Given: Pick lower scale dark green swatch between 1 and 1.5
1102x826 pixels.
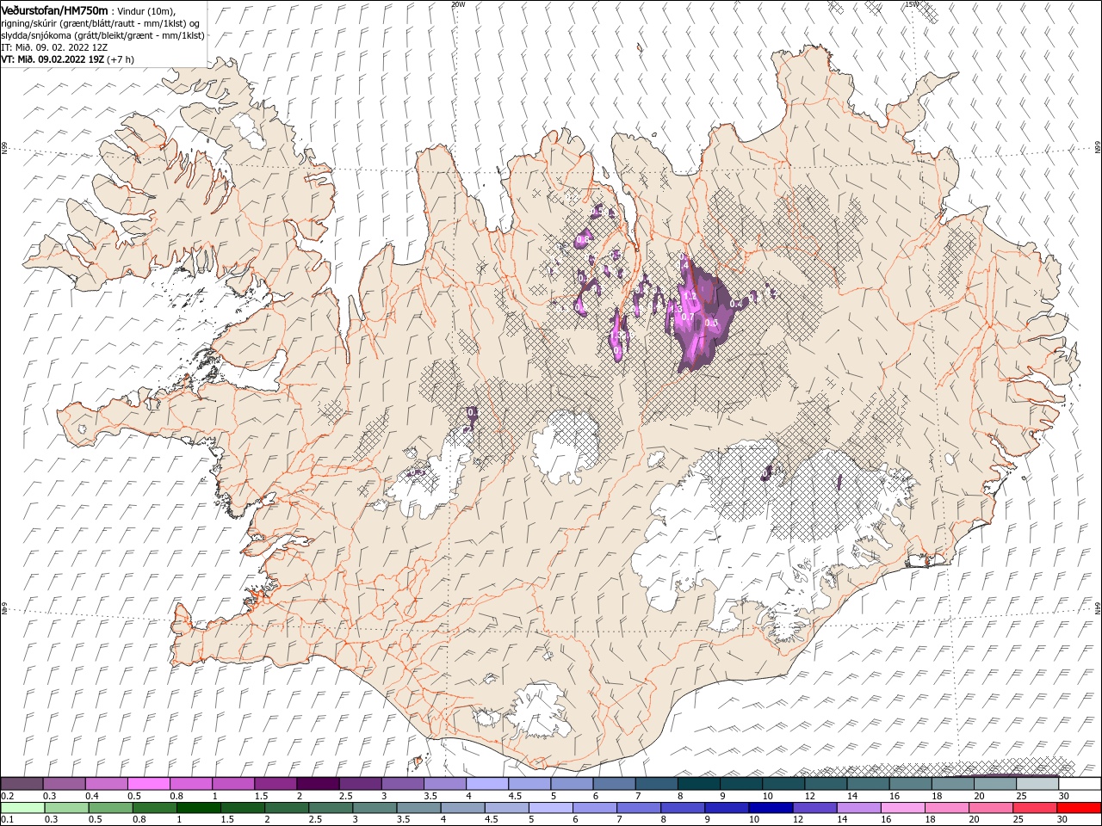Looking at the screenshot, I should pos(198,808).
